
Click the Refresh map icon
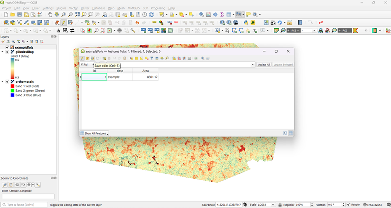click(x=151, y=14)
